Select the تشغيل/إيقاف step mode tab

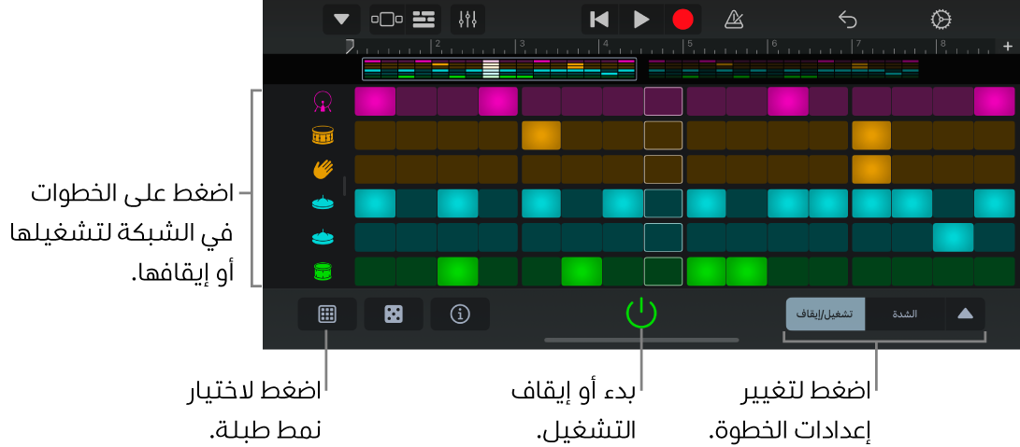click(826, 314)
